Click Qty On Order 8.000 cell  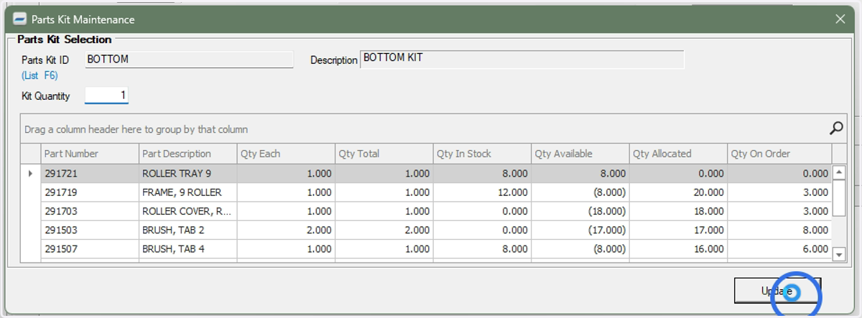(x=779, y=230)
